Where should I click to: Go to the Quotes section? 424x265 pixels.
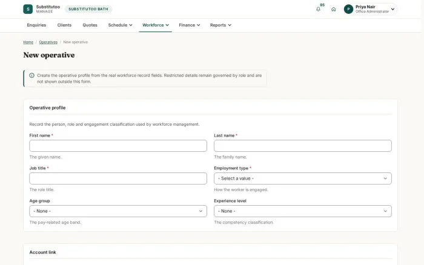coord(90,25)
